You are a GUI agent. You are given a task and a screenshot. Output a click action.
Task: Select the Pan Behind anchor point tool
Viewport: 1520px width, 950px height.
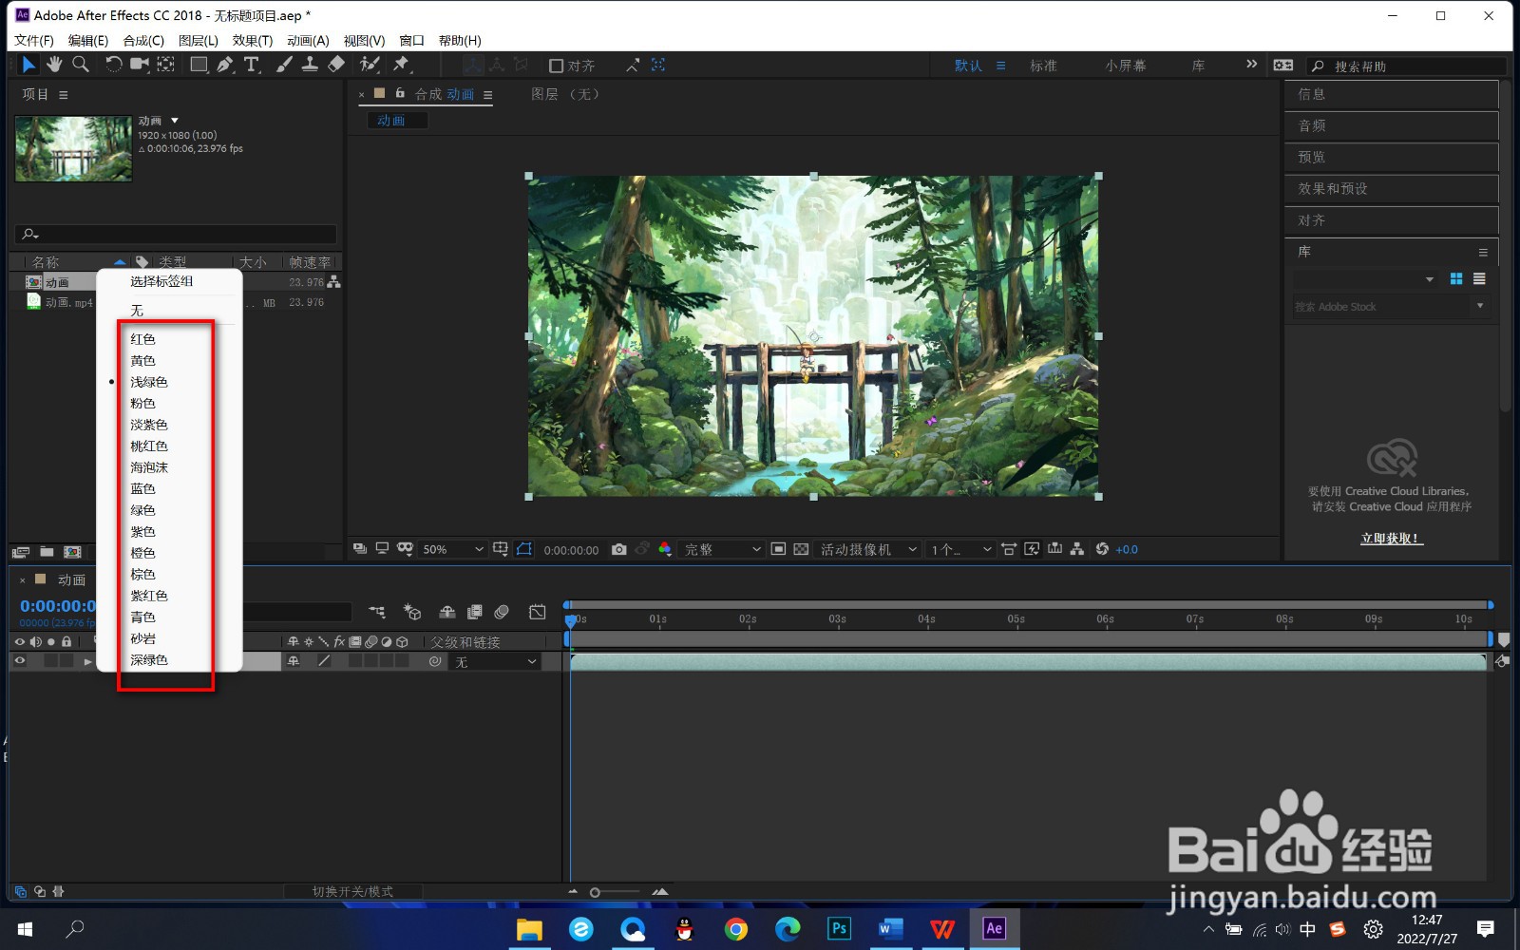click(166, 65)
